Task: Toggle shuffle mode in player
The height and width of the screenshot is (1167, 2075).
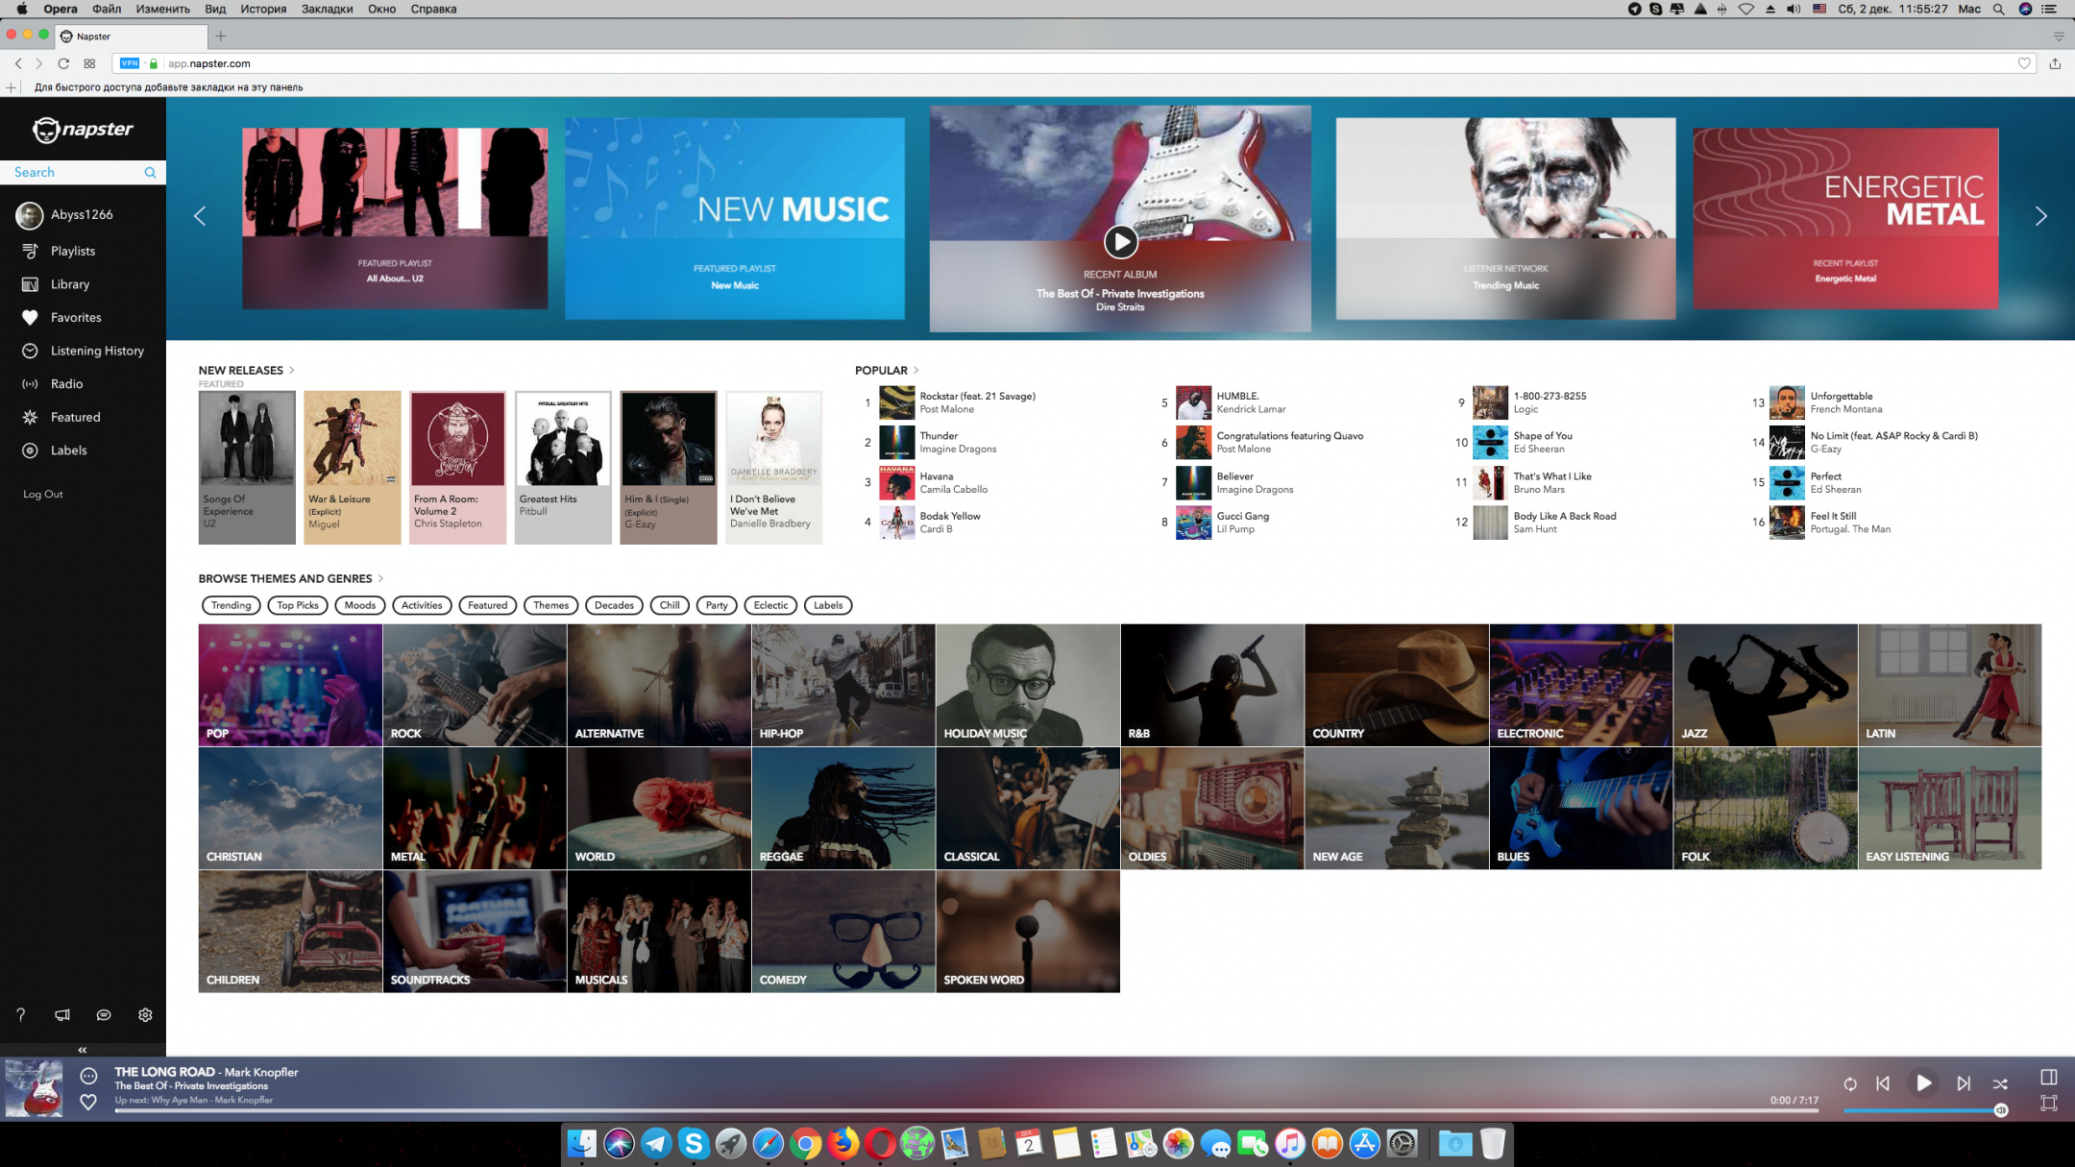Action: [x=2000, y=1083]
